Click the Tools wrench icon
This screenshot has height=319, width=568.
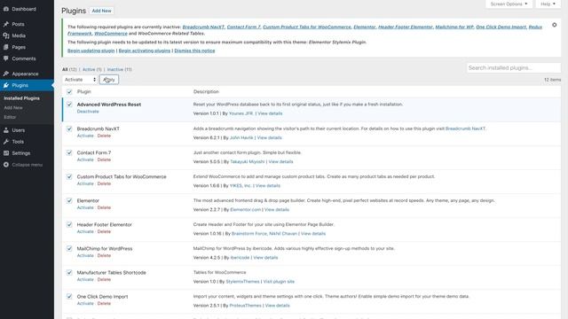tap(6, 142)
